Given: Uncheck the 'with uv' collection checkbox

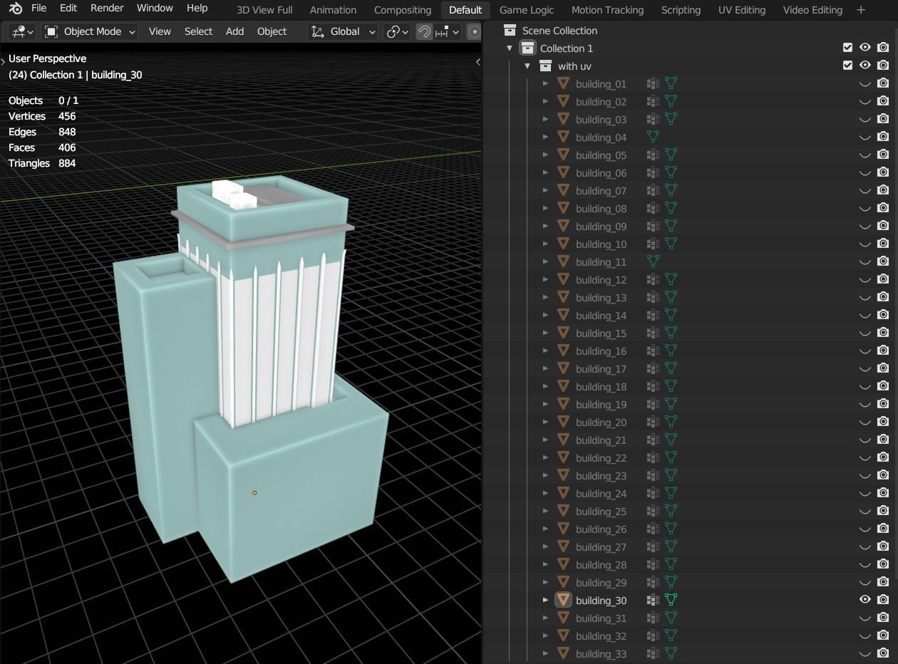Looking at the screenshot, I should click(847, 66).
